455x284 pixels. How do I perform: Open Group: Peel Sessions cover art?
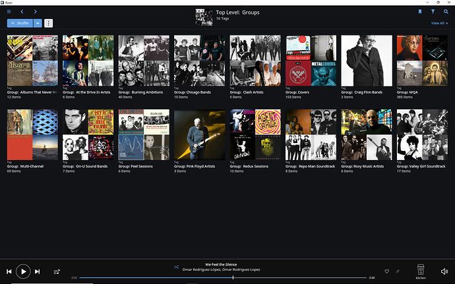coord(144,134)
